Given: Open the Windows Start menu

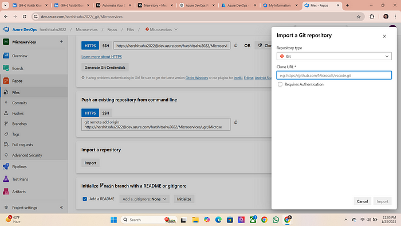Looking at the screenshot, I should (113, 220).
